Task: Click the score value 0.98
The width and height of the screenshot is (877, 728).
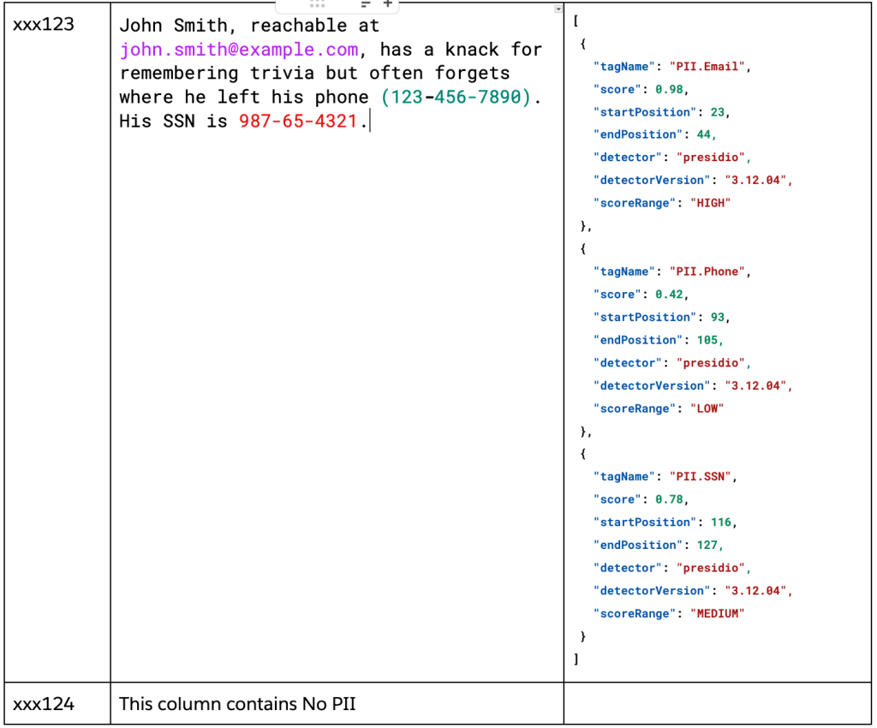Action: pos(670,89)
